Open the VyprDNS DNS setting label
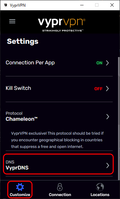 coord(17,168)
